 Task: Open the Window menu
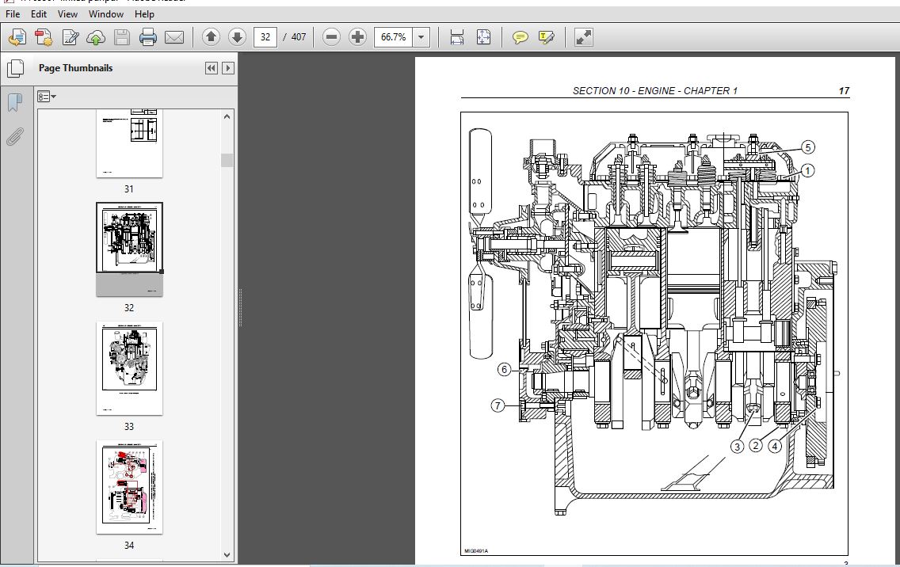pos(105,13)
